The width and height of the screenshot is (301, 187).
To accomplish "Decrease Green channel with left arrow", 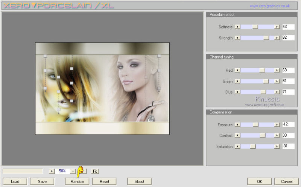I will pos(237,81).
